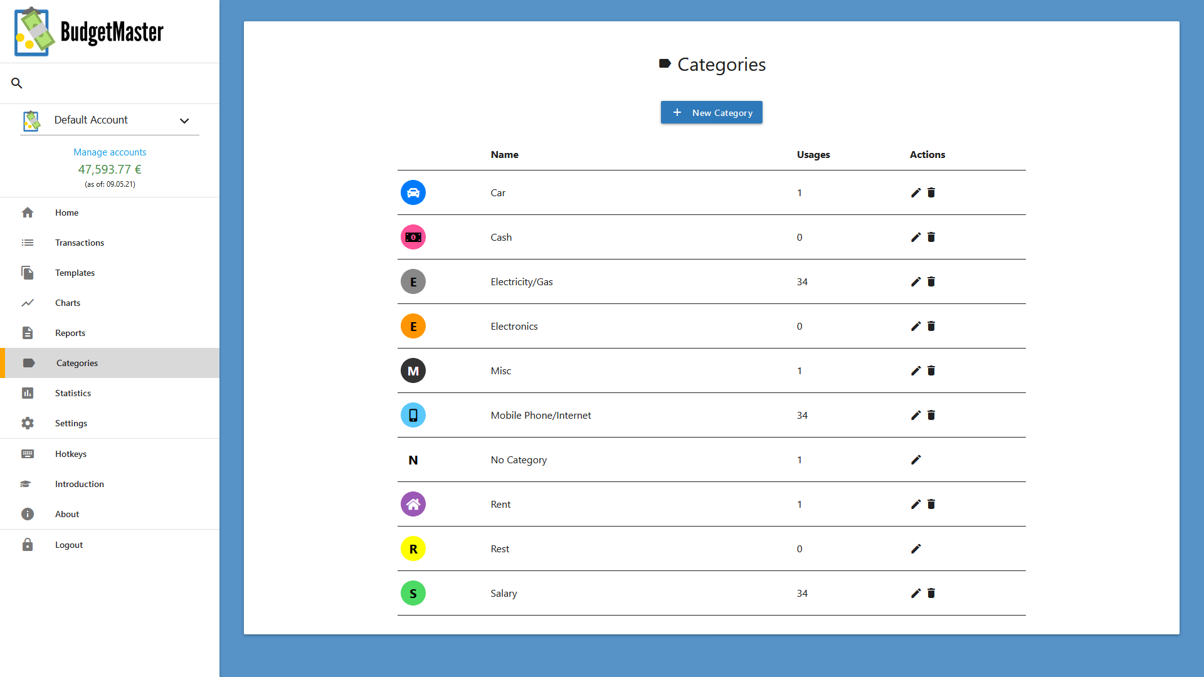This screenshot has width=1204, height=677.
Task: Click the search magnifier icon
Action: (x=17, y=83)
